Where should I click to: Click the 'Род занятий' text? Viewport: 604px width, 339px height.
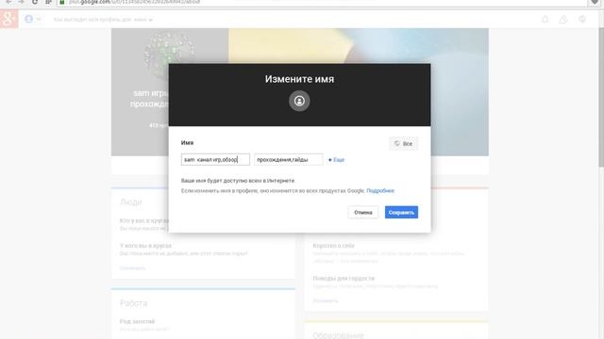[137, 321]
